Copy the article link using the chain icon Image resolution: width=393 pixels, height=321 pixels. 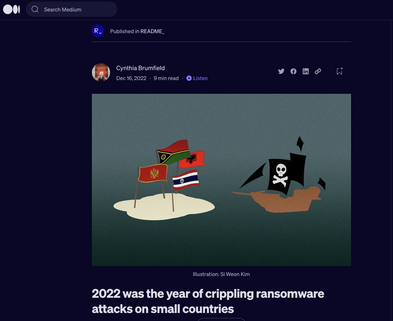pyautogui.click(x=318, y=71)
